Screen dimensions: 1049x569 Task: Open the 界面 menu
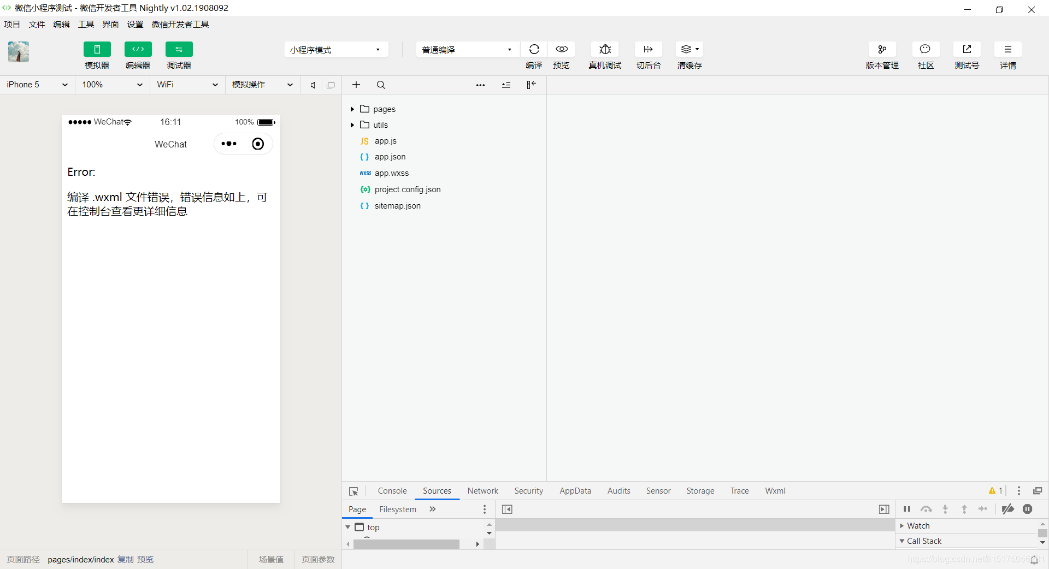click(x=110, y=24)
